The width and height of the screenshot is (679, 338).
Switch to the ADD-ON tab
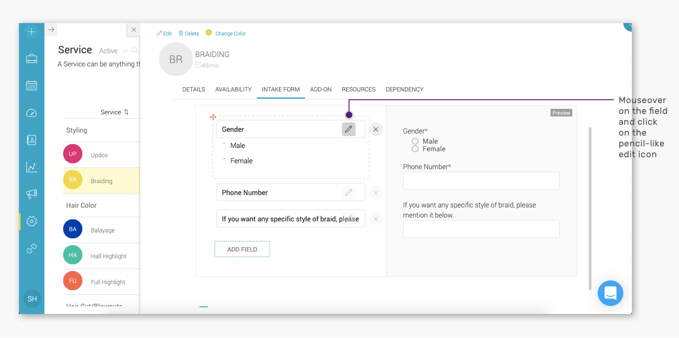(321, 89)
